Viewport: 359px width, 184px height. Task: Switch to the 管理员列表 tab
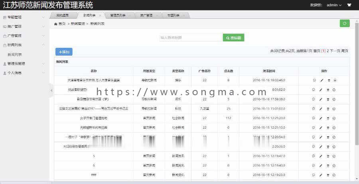[118, 15]
